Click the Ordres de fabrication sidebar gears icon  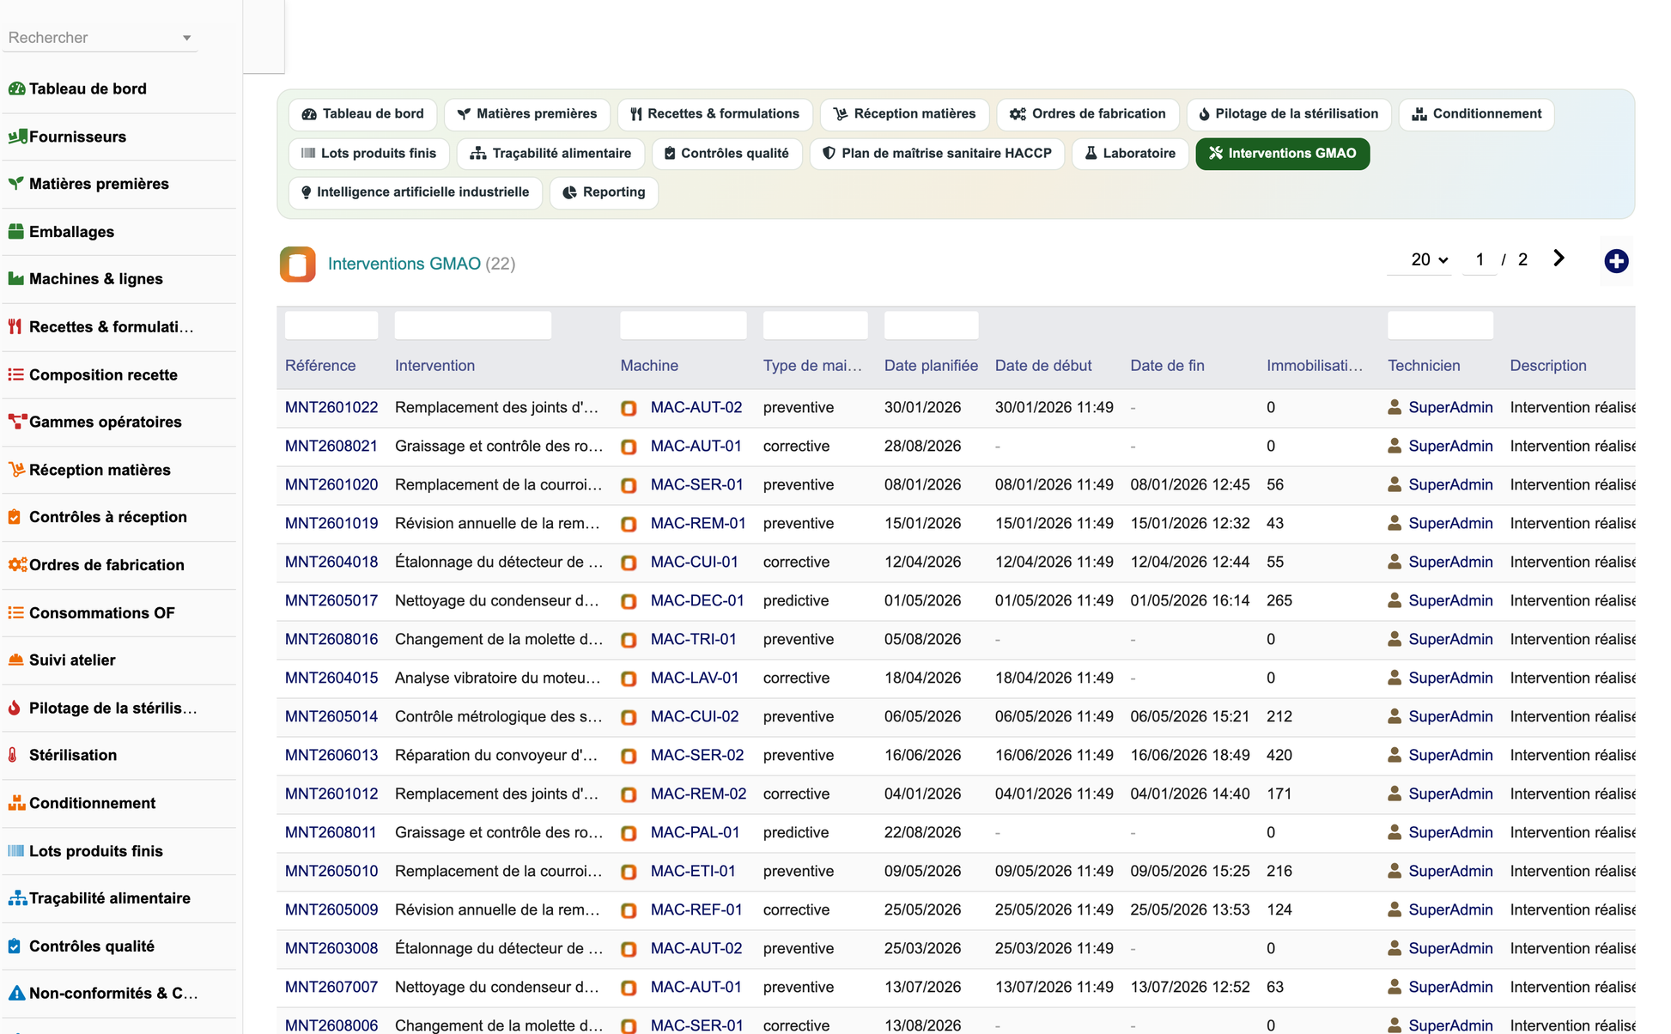(17, 565)
